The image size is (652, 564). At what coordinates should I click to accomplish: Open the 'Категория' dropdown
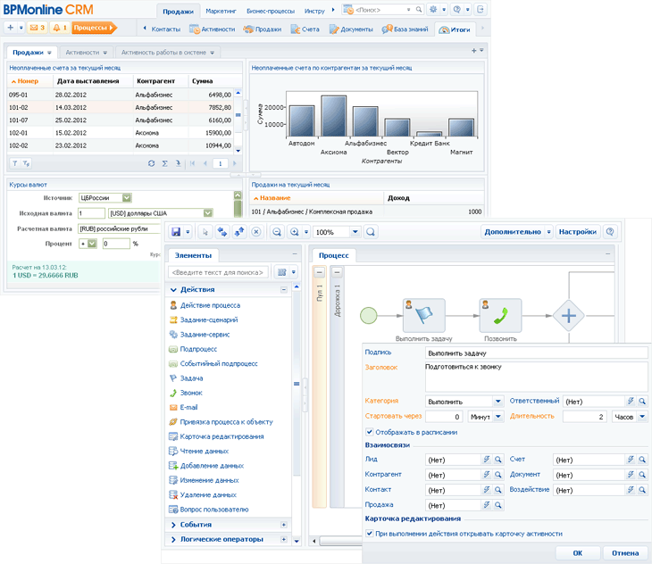pyautogui.click(x=498, y=402)
